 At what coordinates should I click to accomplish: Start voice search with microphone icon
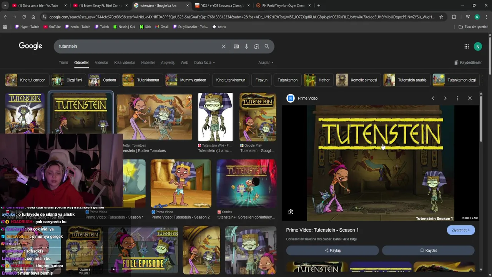[246, 46]
